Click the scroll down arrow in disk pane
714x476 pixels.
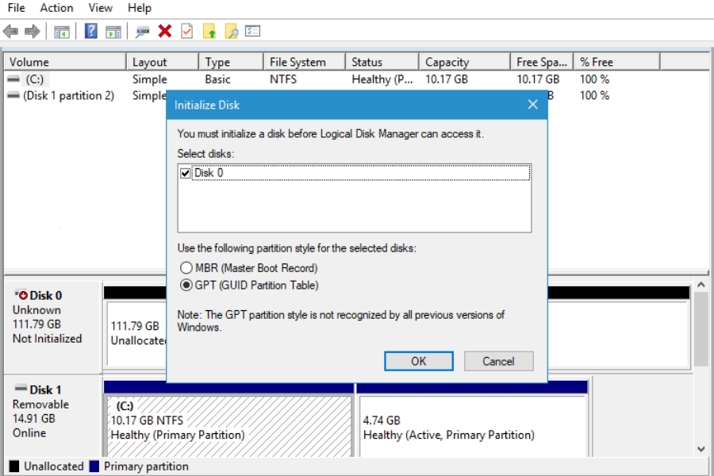point(701,448)
